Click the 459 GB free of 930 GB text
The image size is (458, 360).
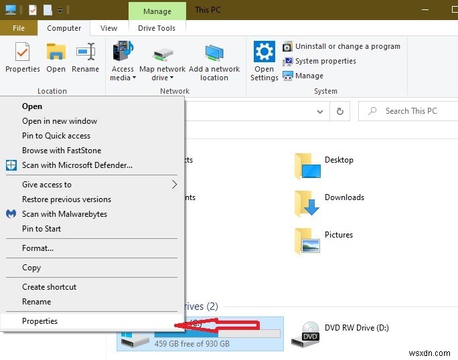click(192, 344)
